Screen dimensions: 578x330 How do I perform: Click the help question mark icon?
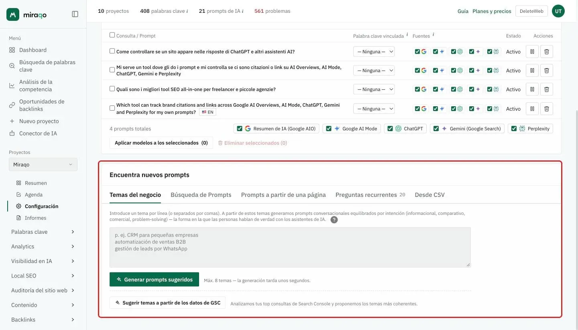(334, 220)
